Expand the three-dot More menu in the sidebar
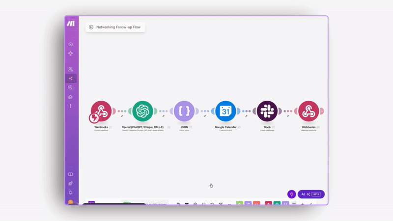Screen dimensions: 393x221 [x=70, y=106]
